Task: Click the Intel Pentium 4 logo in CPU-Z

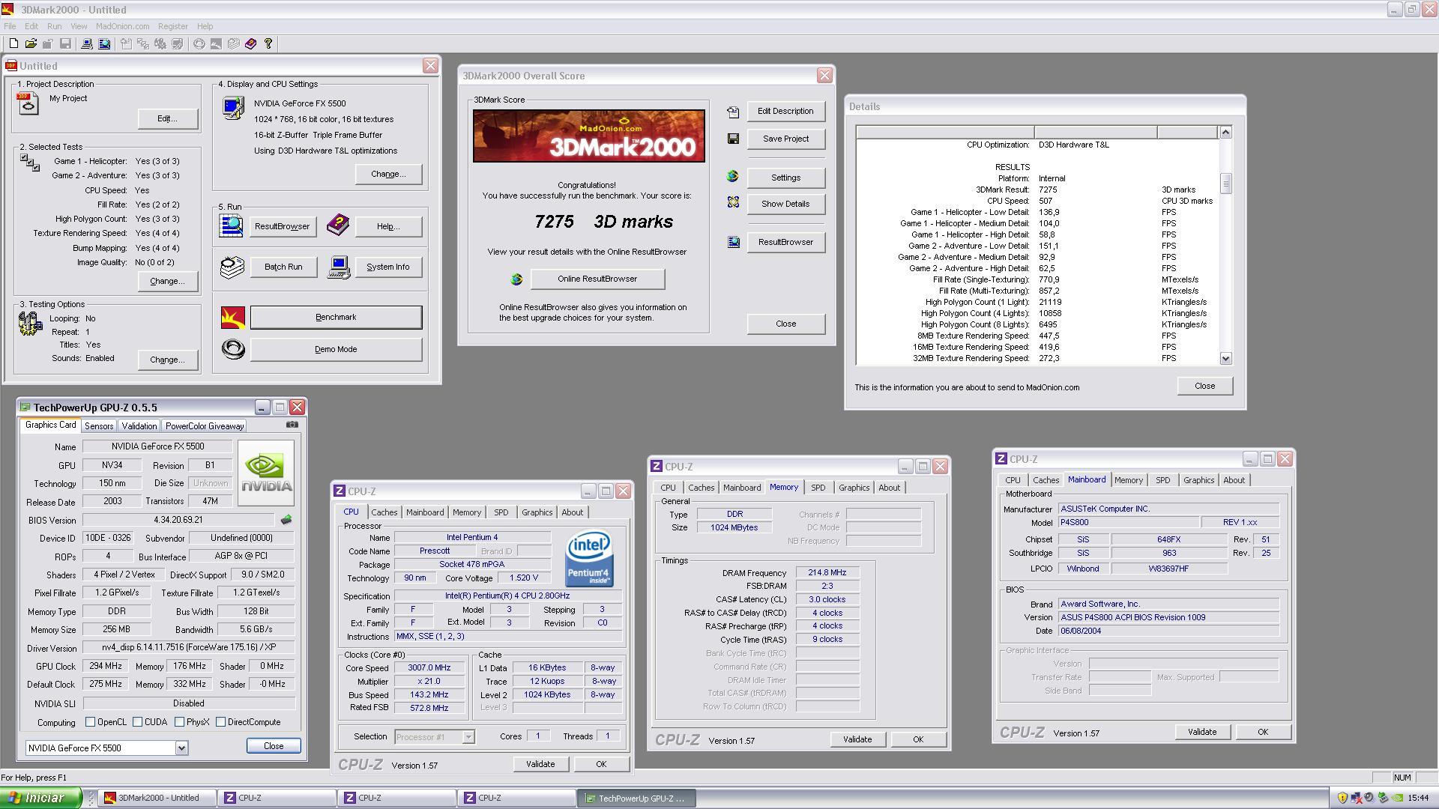Action: click(x=589, y=559)
